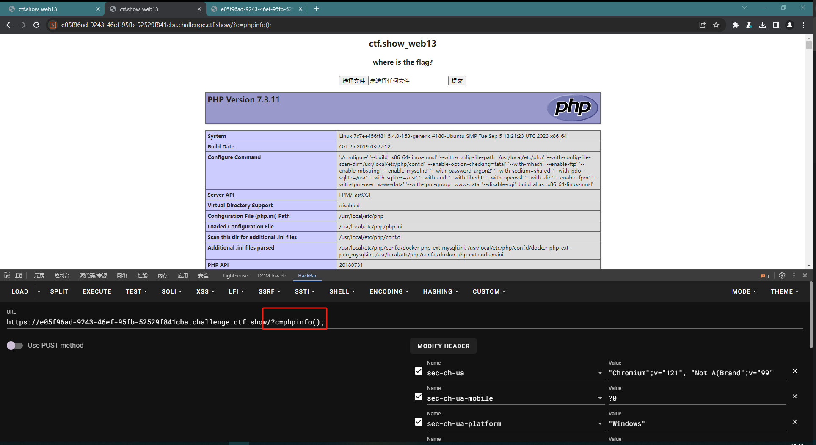Switch to the HackBar DevTools tab
The height and width of the screenshot is (445, 816).
[307, 276]
